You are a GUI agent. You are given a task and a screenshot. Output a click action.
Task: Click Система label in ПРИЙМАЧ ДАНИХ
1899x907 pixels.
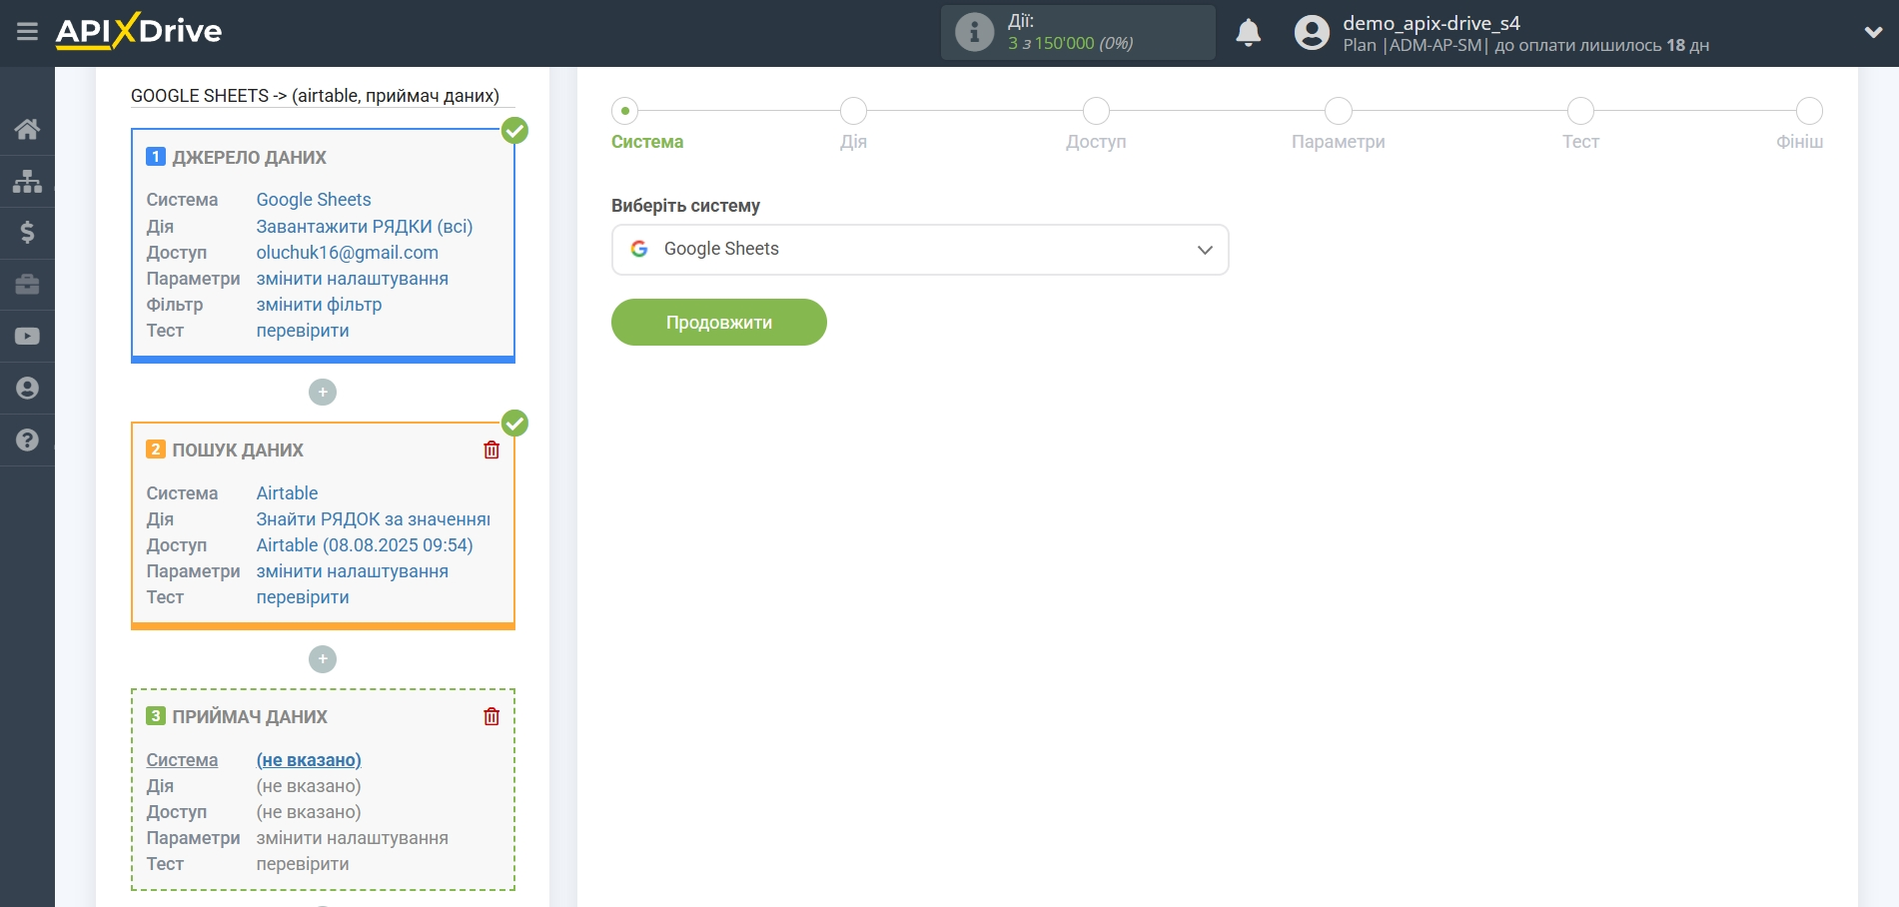click(x=182, y=760)
